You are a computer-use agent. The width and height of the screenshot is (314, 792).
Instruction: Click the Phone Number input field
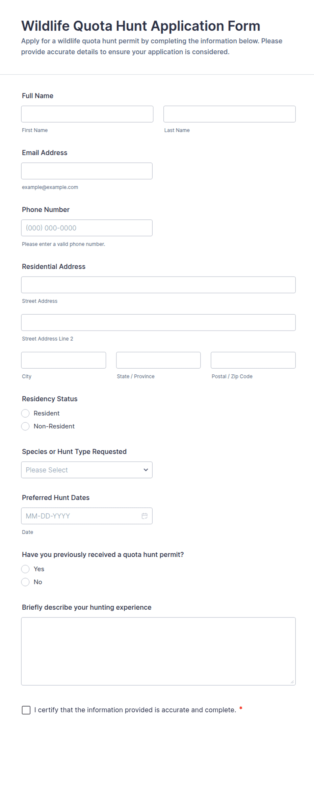click(x=87, y=228)
